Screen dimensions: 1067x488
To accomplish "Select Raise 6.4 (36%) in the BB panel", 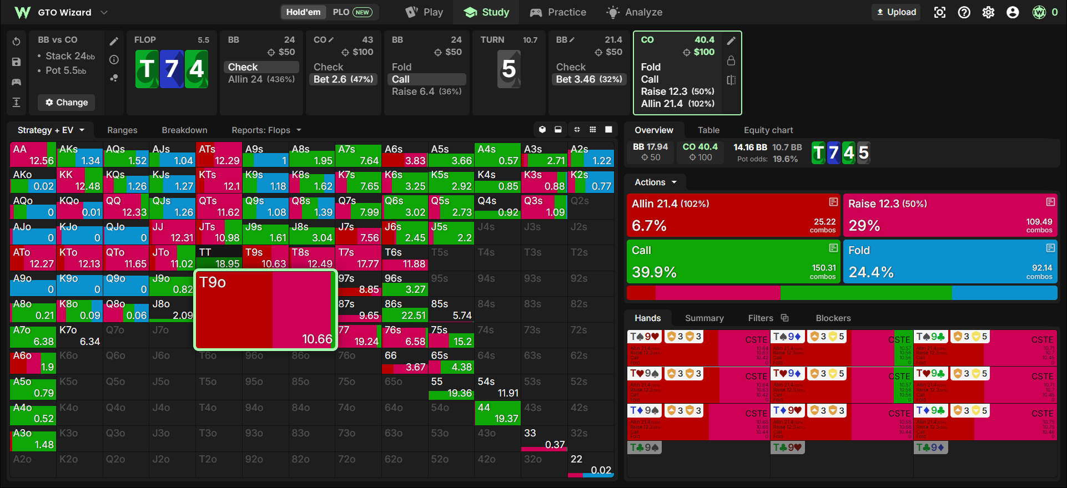I will (426, 91).
